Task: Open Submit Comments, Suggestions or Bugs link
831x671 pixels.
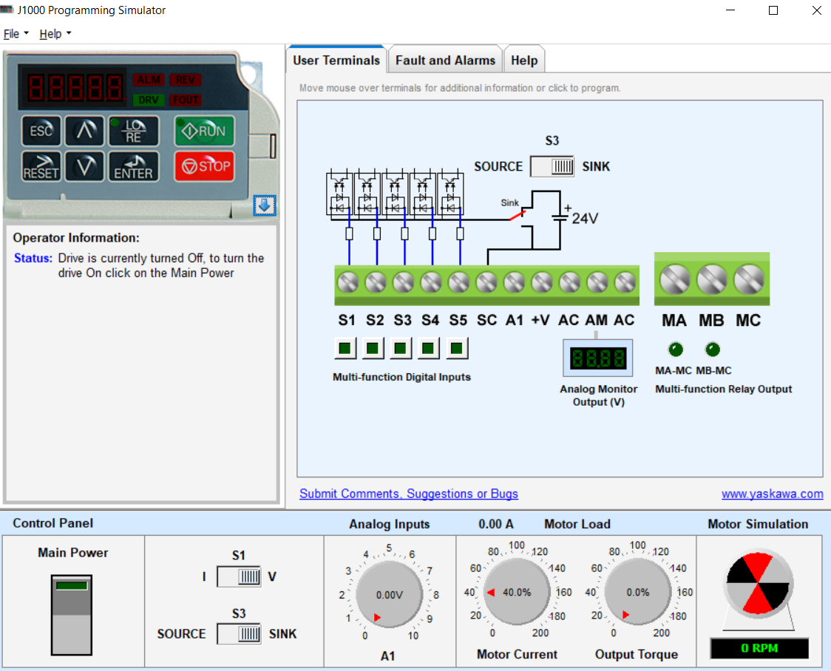Action: tap(409, 494)
